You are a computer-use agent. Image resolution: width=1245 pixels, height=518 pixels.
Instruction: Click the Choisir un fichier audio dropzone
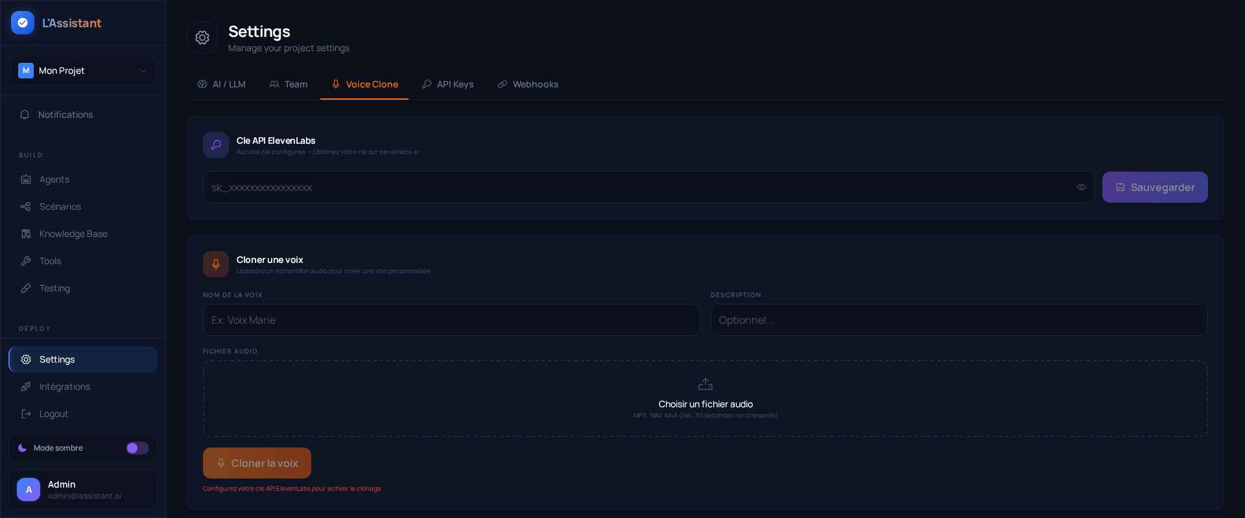(x=705, y=398)
